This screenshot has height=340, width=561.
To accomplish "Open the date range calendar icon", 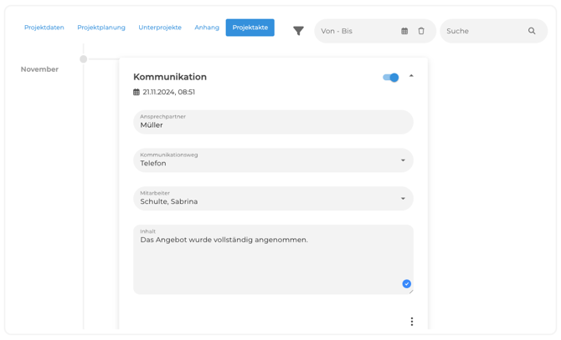I will [404, 31].
